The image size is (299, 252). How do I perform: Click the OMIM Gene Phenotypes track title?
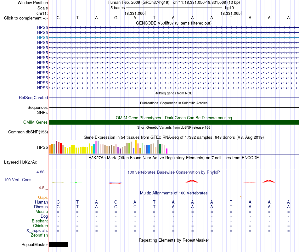pyautogui.click(x=174, y=118)
